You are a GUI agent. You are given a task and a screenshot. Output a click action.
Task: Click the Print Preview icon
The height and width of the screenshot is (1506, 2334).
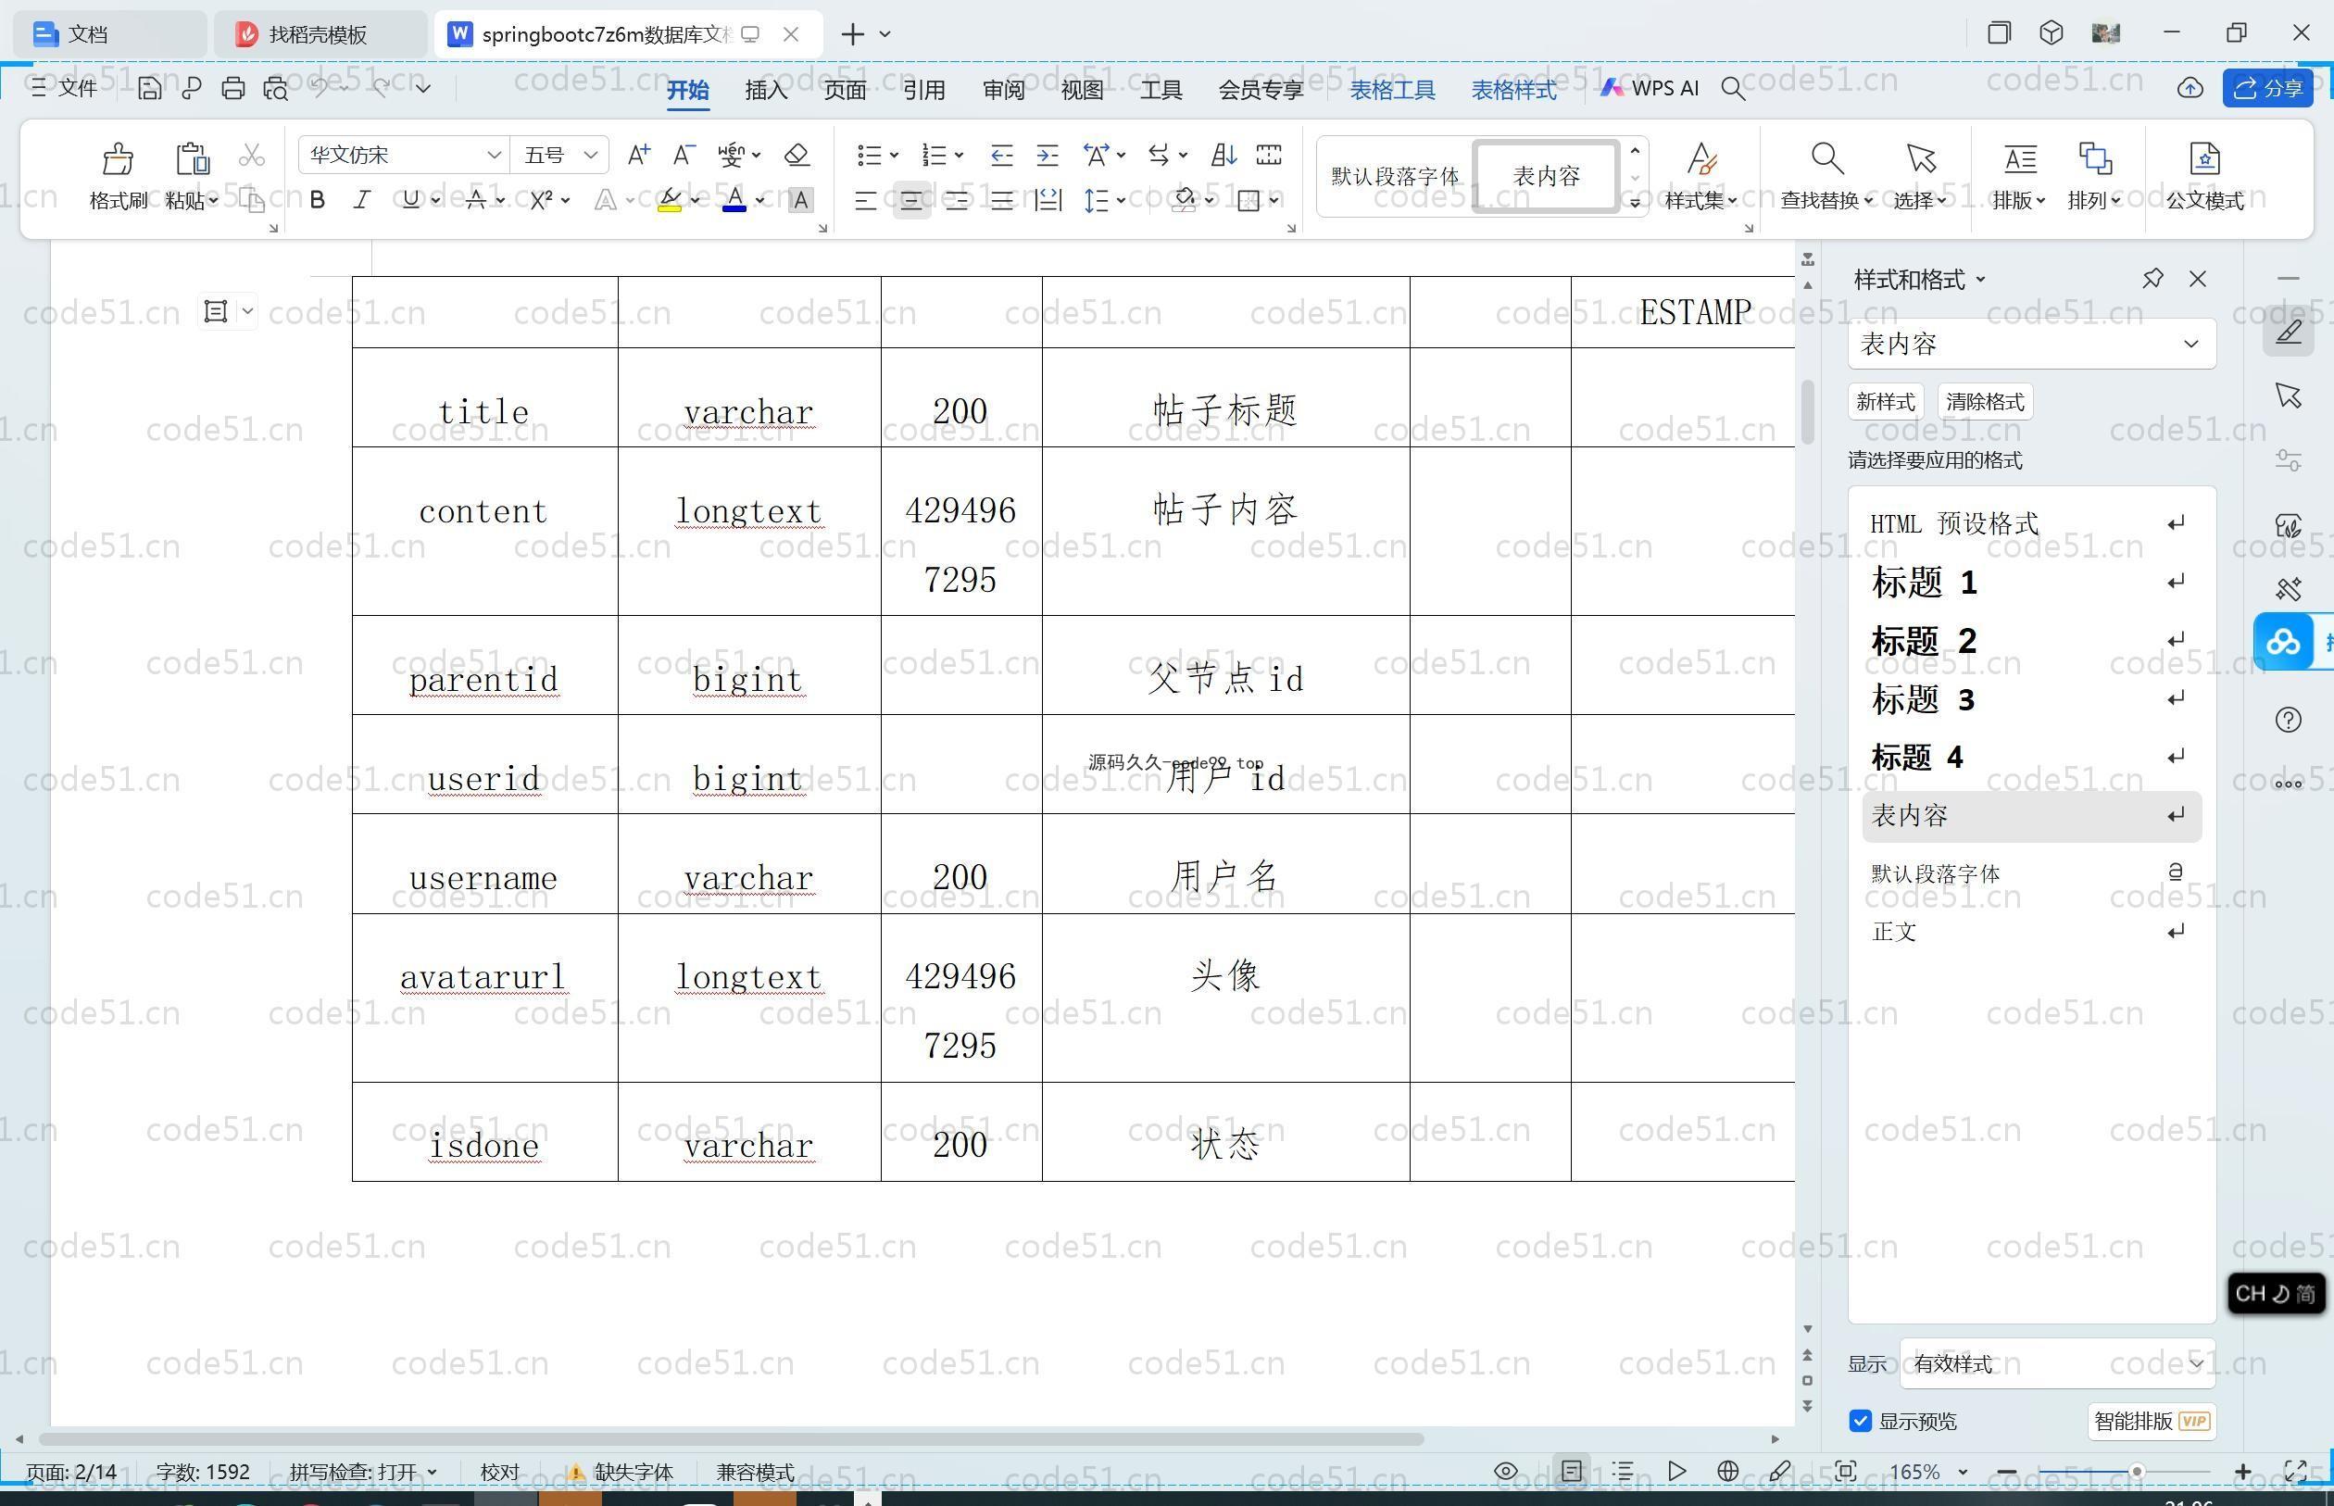click(276, 89)
